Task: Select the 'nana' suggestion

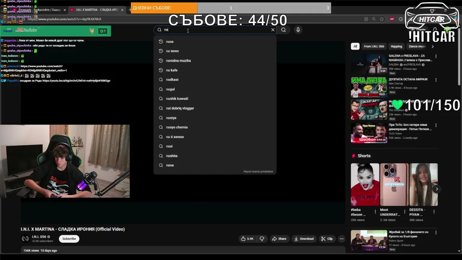Action: 215,165
